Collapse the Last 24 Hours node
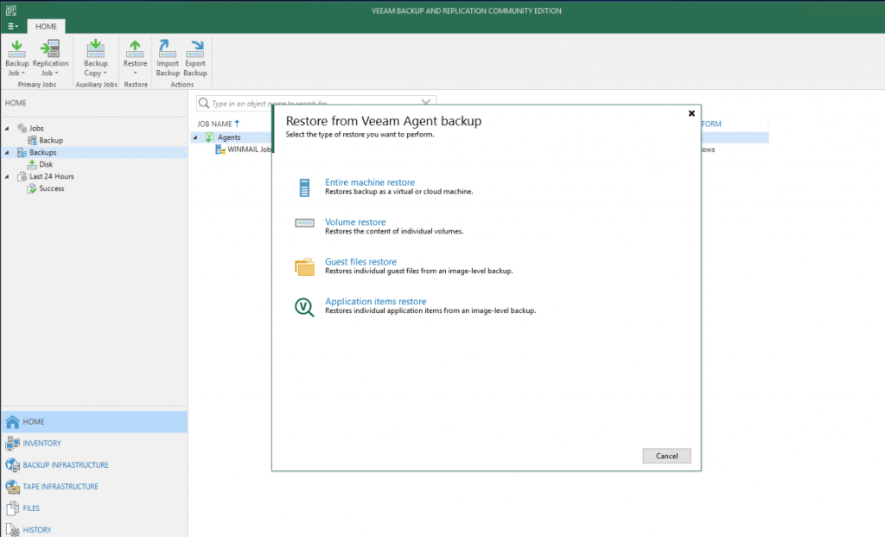This screenshot has height=537, width=885. [8, 177]
